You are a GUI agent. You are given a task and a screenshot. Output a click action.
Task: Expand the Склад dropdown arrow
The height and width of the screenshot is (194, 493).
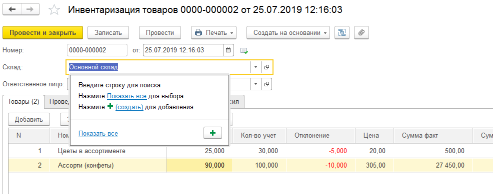click(255, 67)
